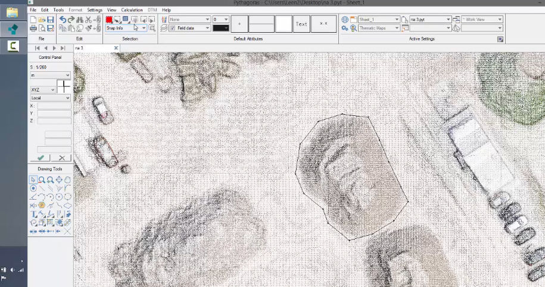Click the volume icon in the system tray
545x287 pixels.
13,270
